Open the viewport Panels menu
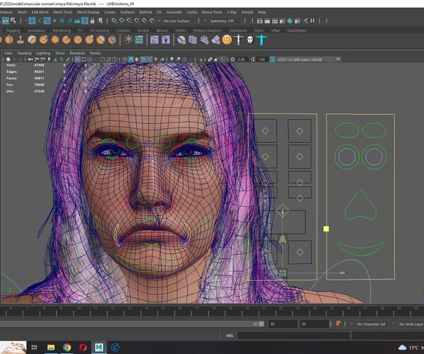 tap(95, 53)
